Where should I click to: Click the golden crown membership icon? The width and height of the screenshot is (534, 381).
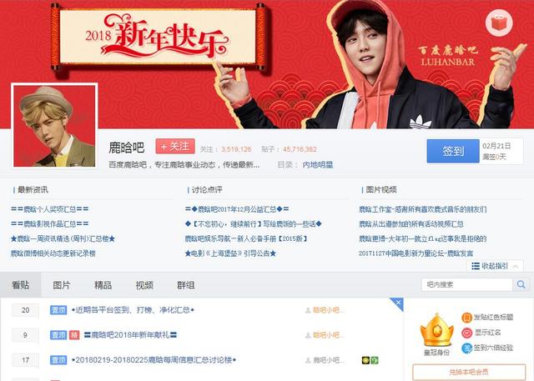click(437, 330)
